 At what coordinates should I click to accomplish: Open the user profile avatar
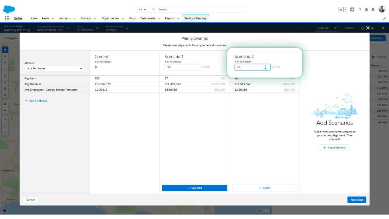pos(382,9)
